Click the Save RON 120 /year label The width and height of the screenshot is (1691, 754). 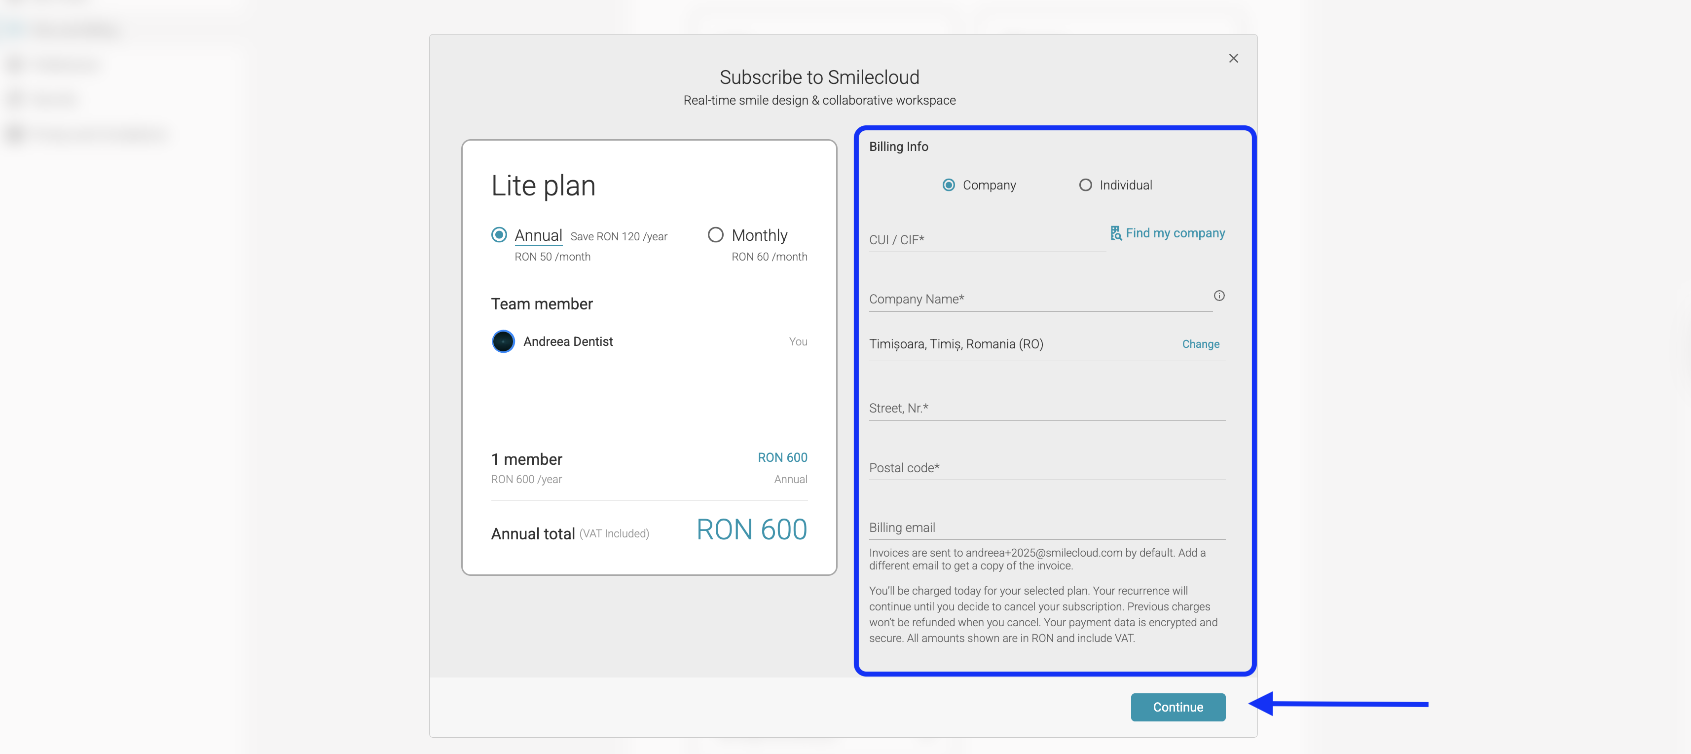619,236
